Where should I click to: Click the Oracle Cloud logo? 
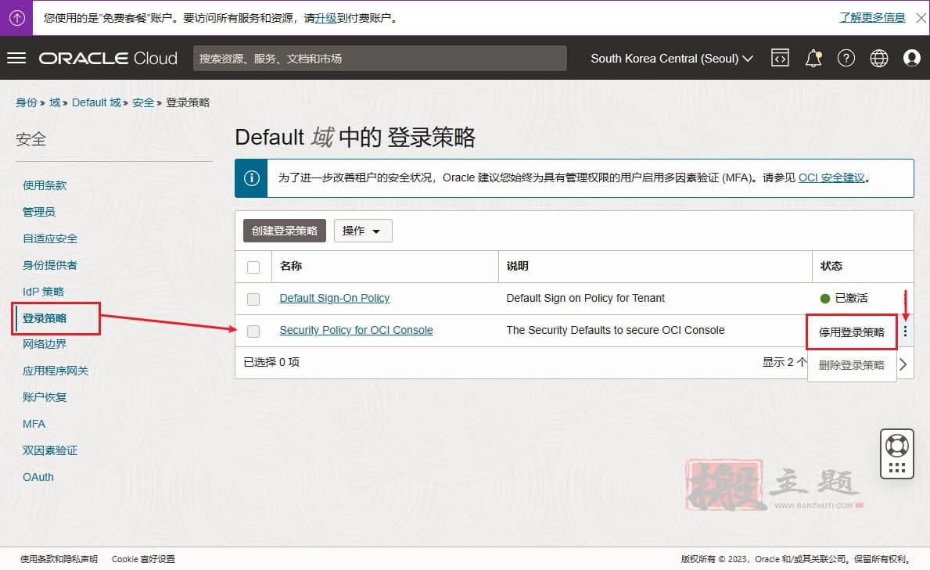point(108,58)
